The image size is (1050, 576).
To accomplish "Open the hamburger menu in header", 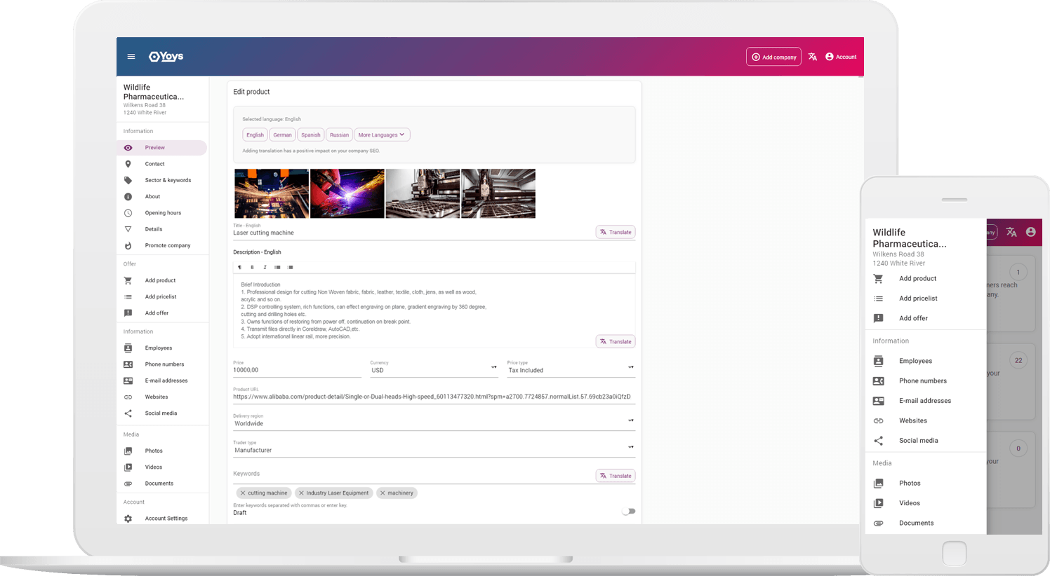I will point(131,57).
